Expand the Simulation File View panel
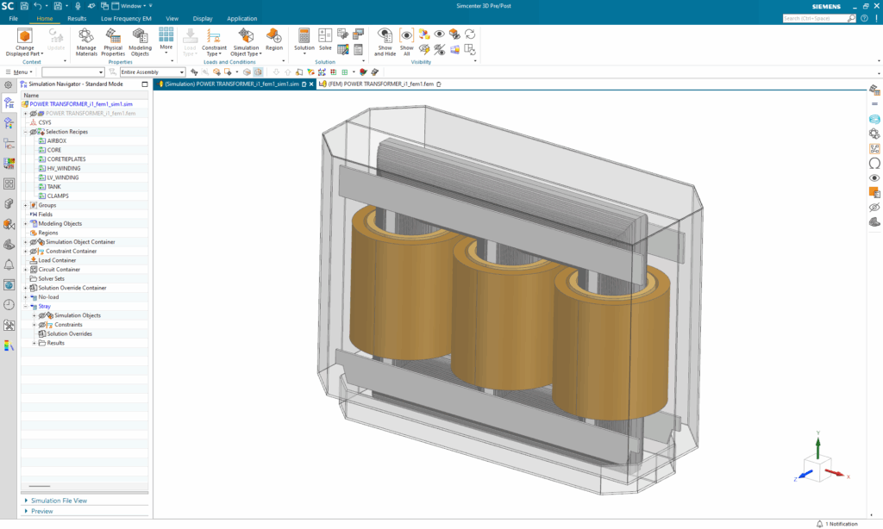Viewport: 883px width, 529px height. (x=59, y=501)
